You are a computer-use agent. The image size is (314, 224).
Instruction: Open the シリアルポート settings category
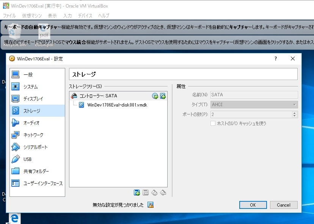pos(37,147)
